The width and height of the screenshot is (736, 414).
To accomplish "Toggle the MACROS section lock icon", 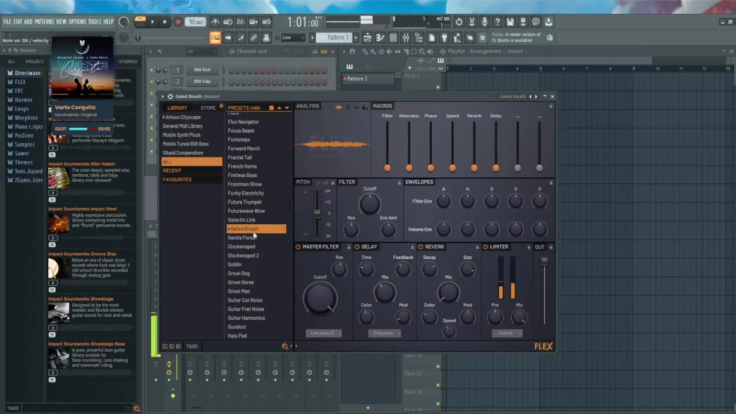I will pyautogui.click(x=551, y=106).
